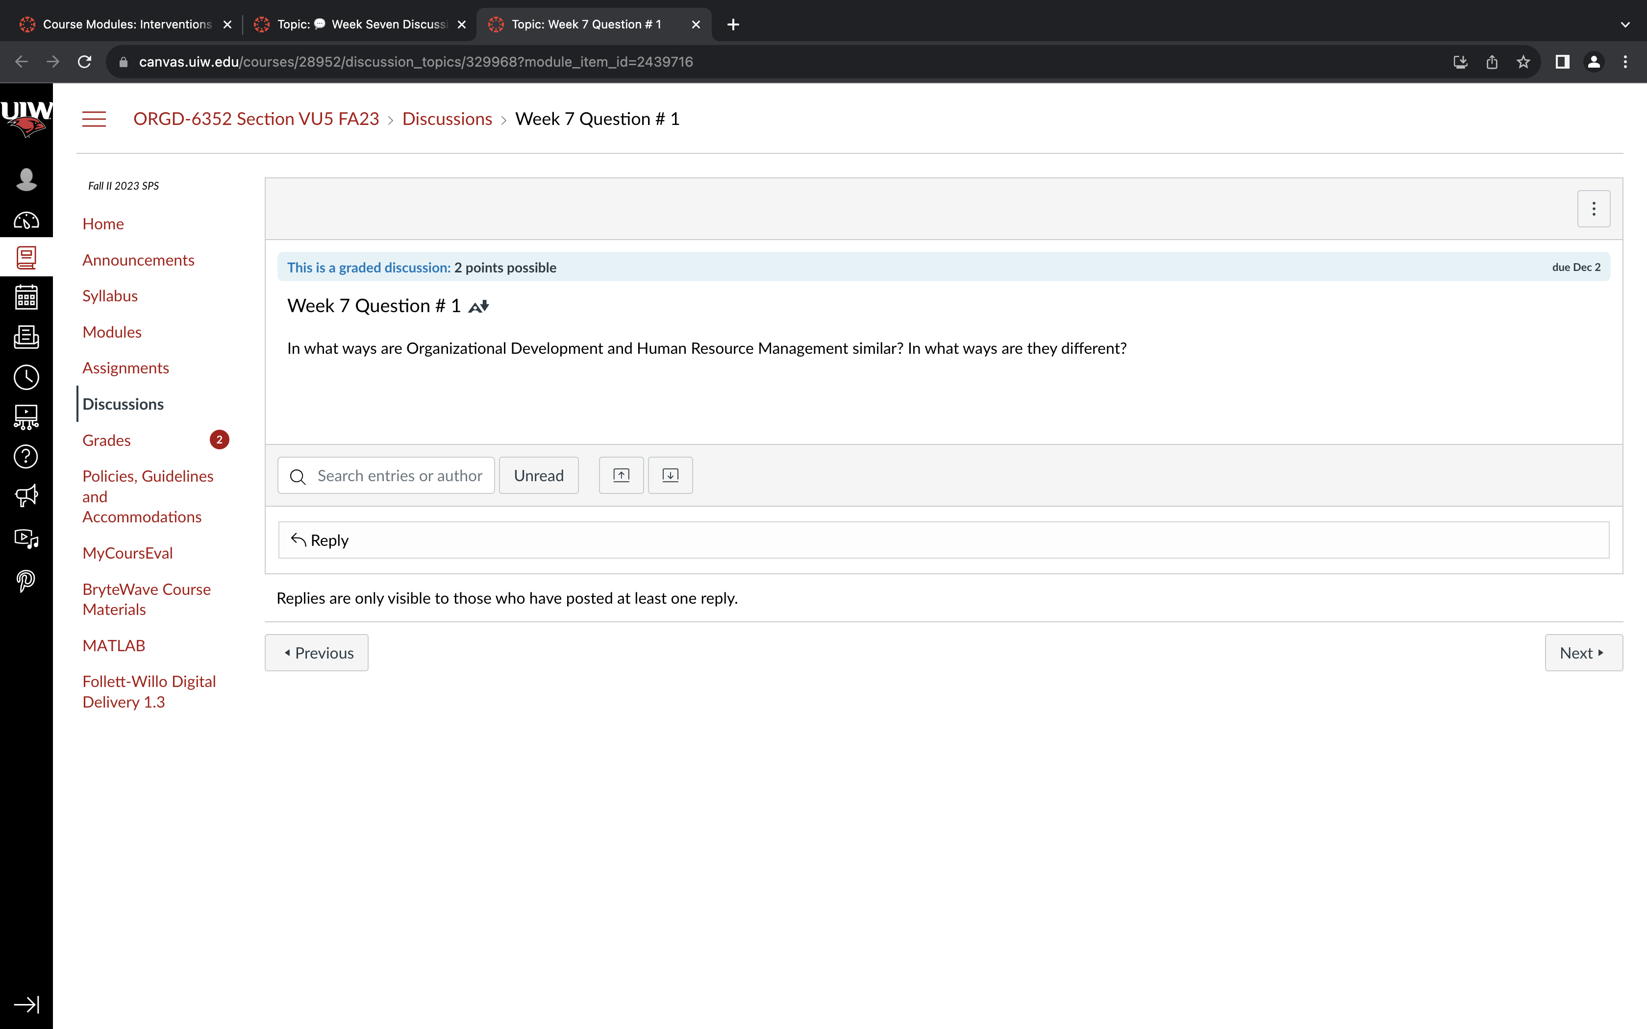Open Announcements in the course menu
The height and width of the screenshot is (1029, 1647).
tap(138, 260)
